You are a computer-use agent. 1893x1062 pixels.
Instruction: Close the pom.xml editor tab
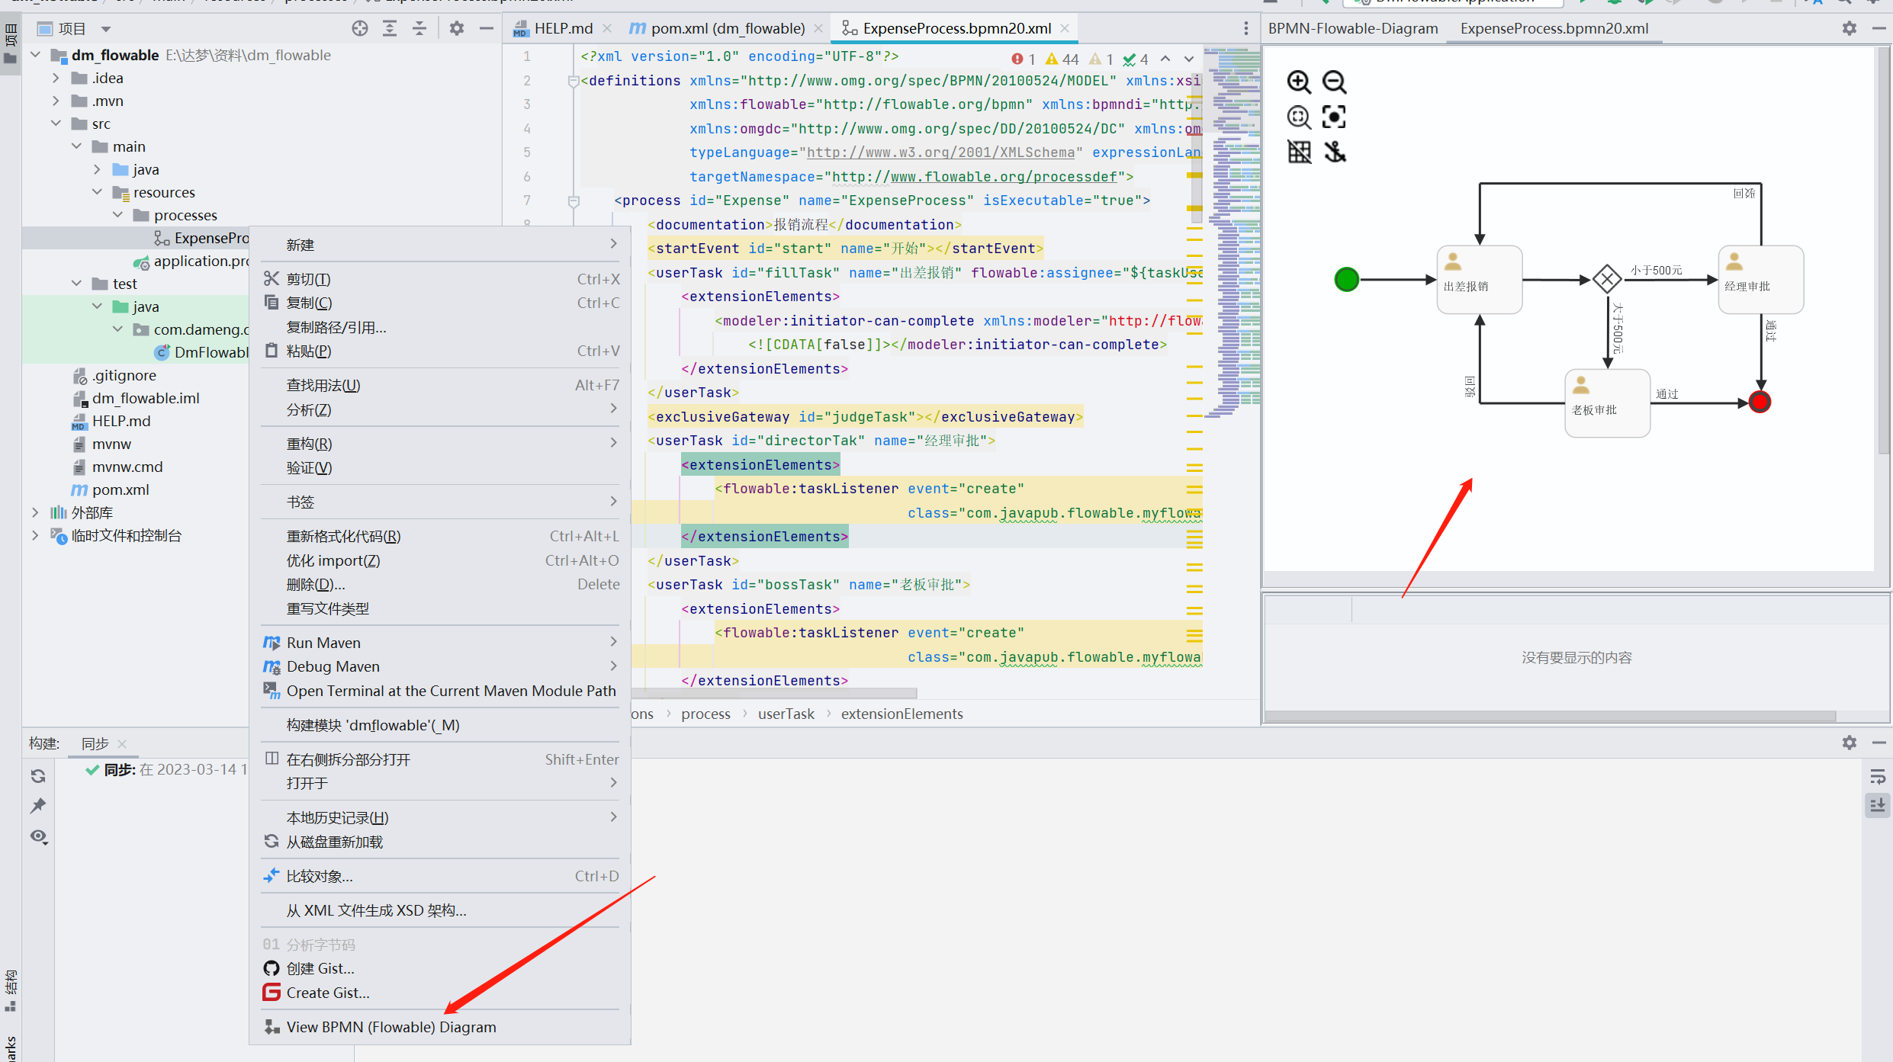[818, 28]
